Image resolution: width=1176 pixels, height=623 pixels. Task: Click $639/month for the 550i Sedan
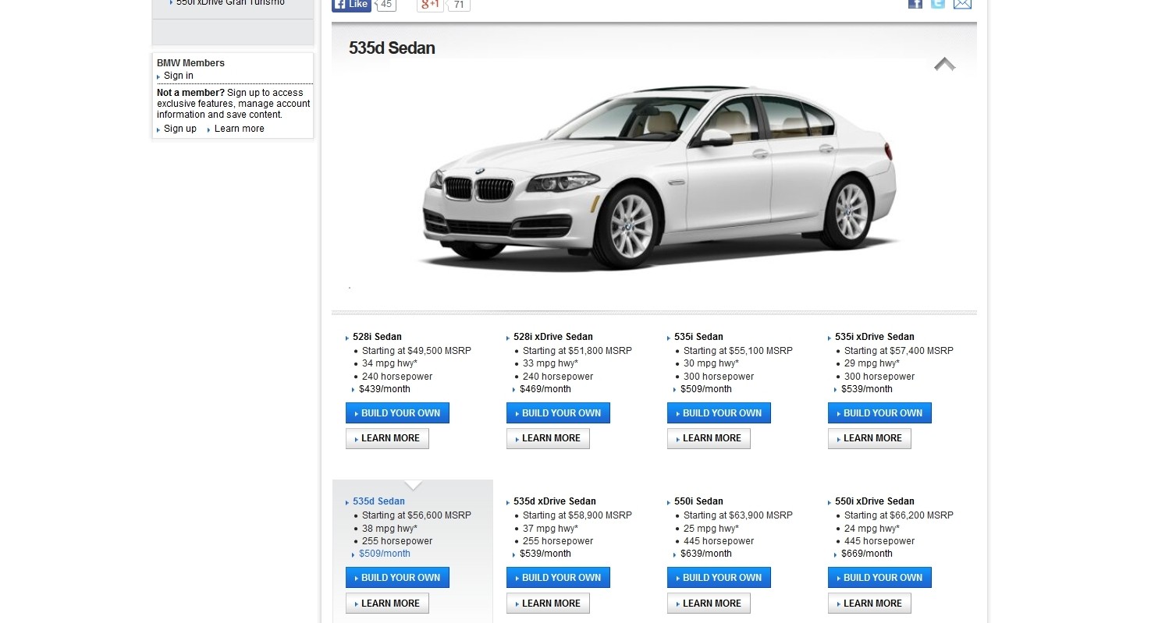point(705,554)
